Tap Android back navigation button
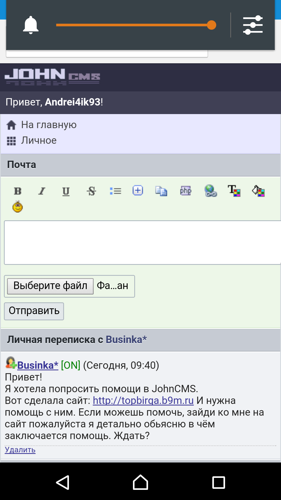Image resolution: width=281 pixels, height=500 pixels. tap(63, 483)
